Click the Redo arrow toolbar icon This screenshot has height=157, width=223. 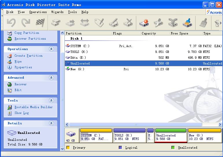pos(26,23)
